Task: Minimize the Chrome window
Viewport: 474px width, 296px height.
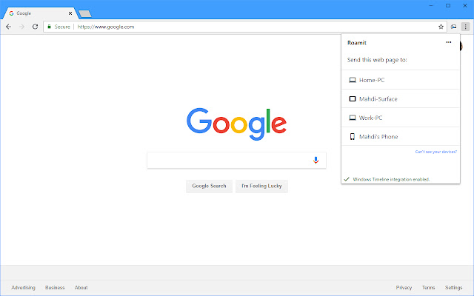Action: [431, 5]
